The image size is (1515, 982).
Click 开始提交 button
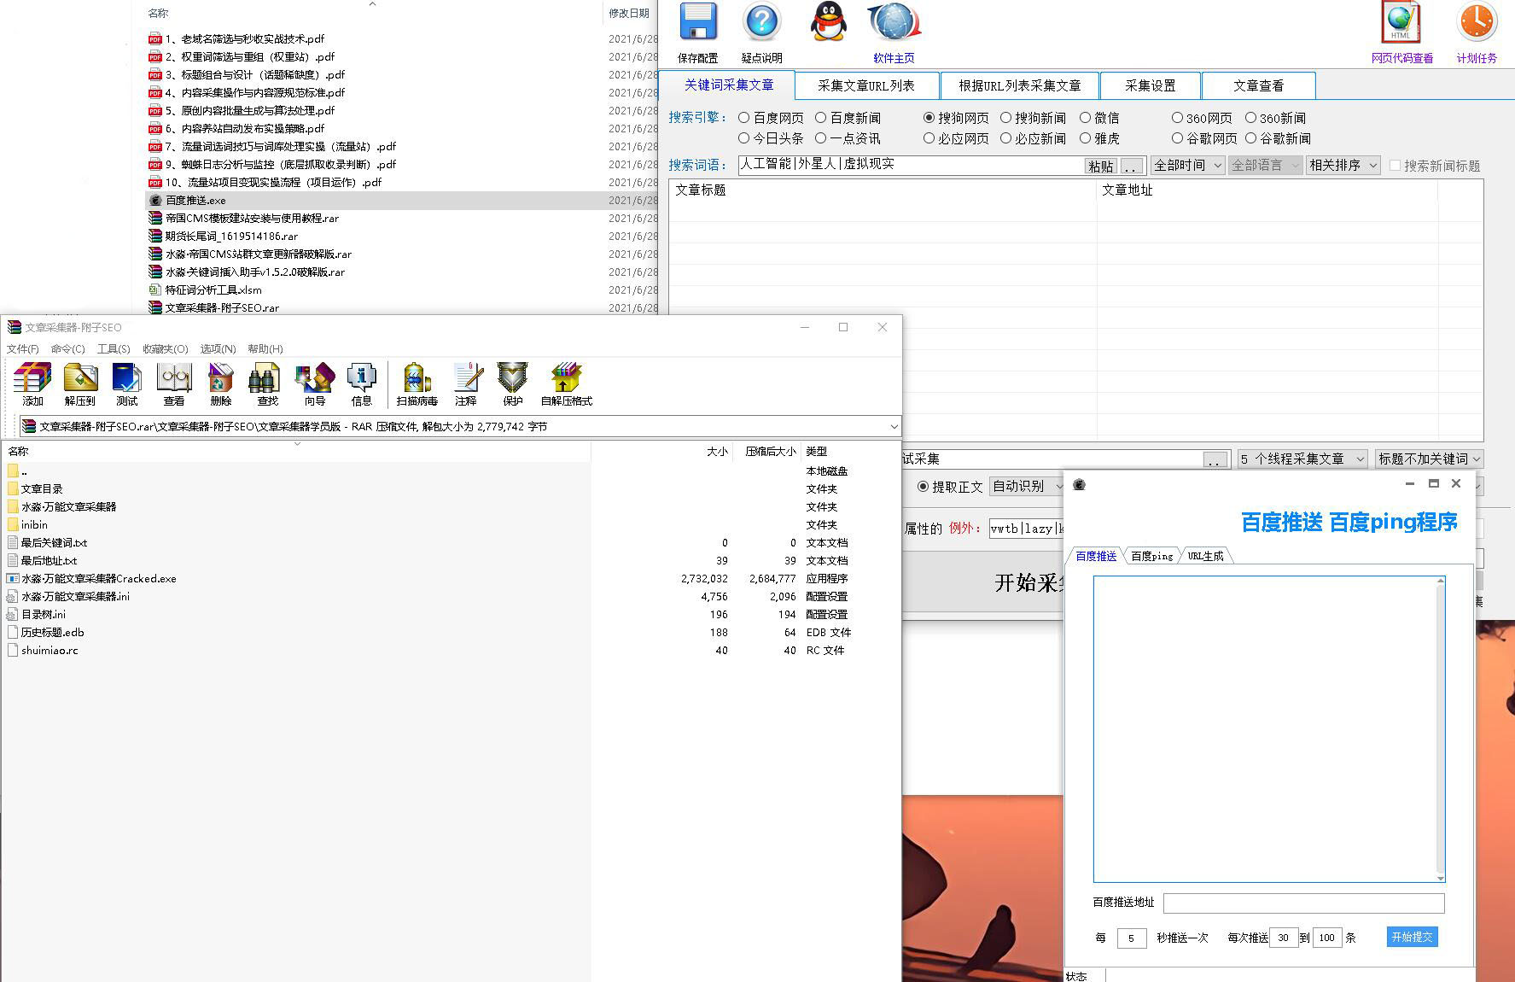[x=1413, y=937]
